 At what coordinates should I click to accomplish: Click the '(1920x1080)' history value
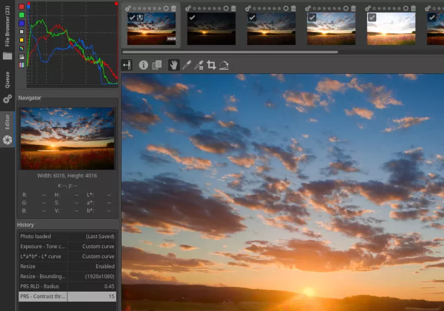[x=100, y=277]
